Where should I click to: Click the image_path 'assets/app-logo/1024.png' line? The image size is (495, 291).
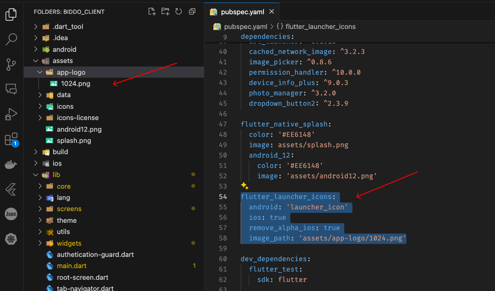click(x=327, y=238)
